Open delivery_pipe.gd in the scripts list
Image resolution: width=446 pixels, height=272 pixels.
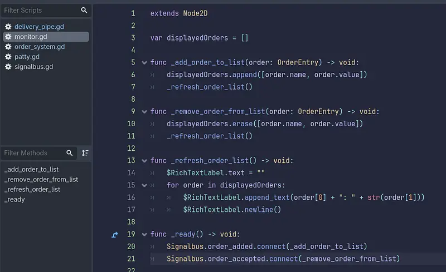tap(39, 27)
